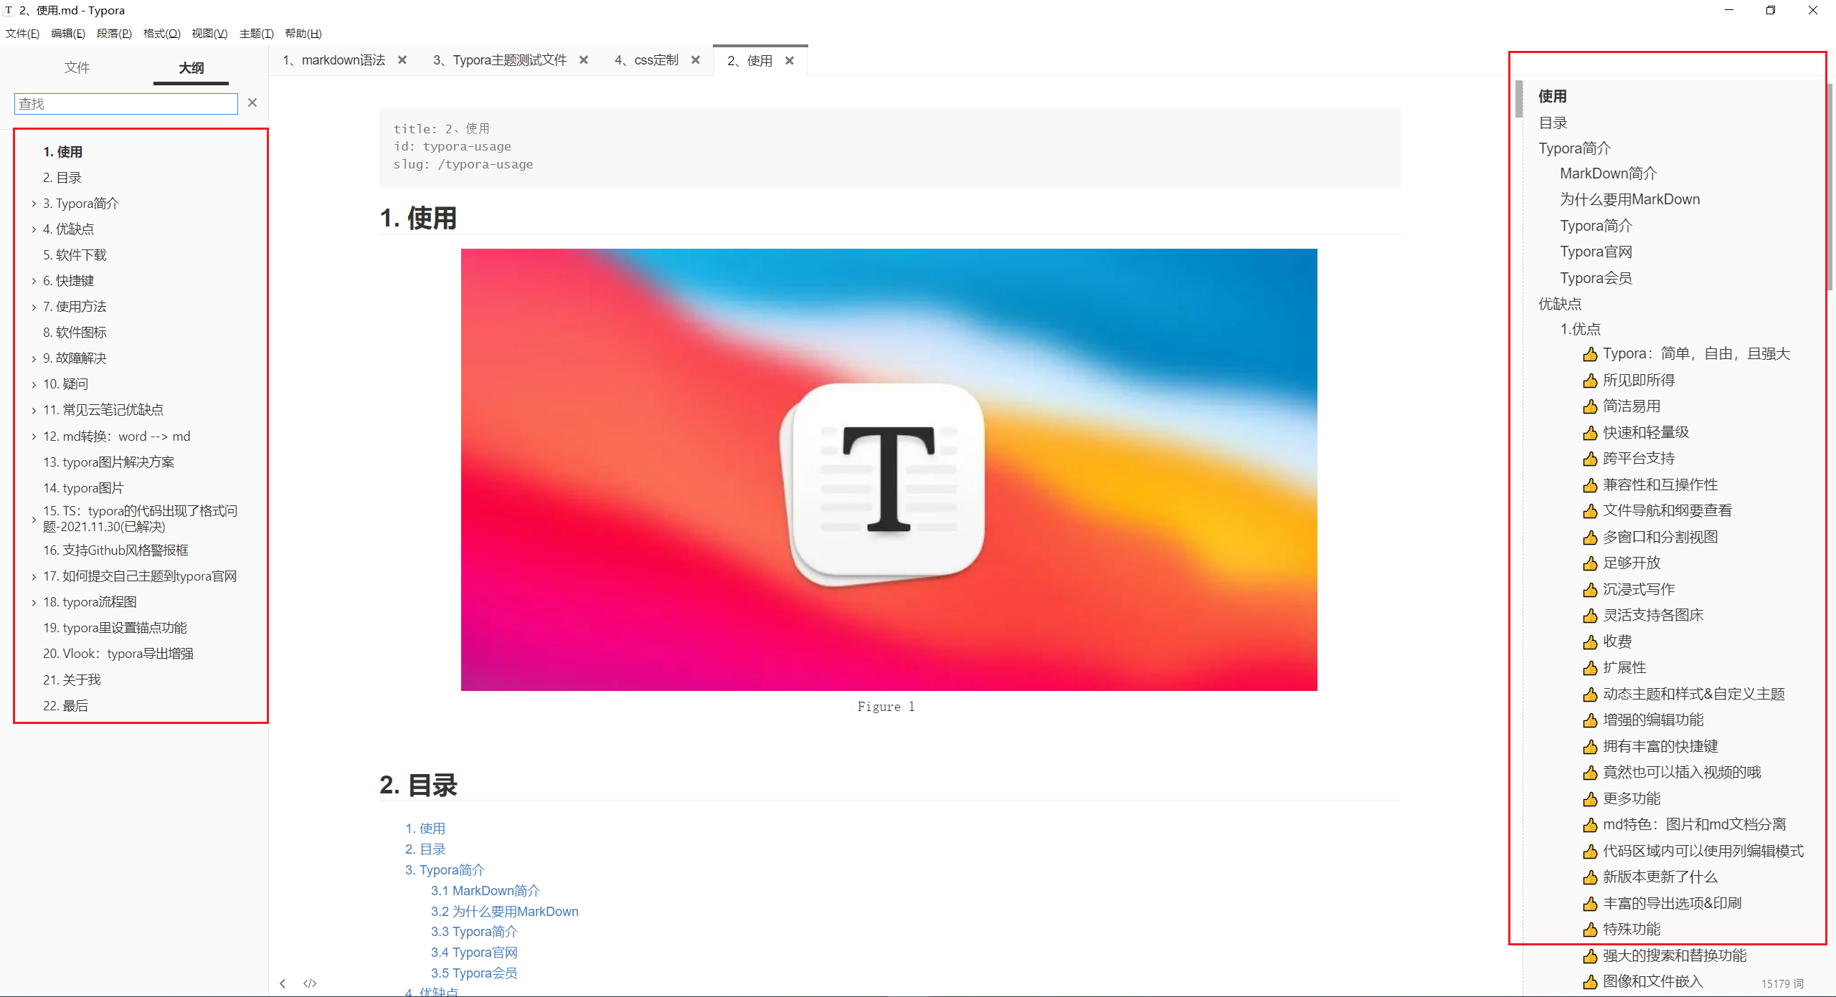Viewport: 1836px width, 997px height.
Task: Toggle source code mode icon
Action: 310,983
